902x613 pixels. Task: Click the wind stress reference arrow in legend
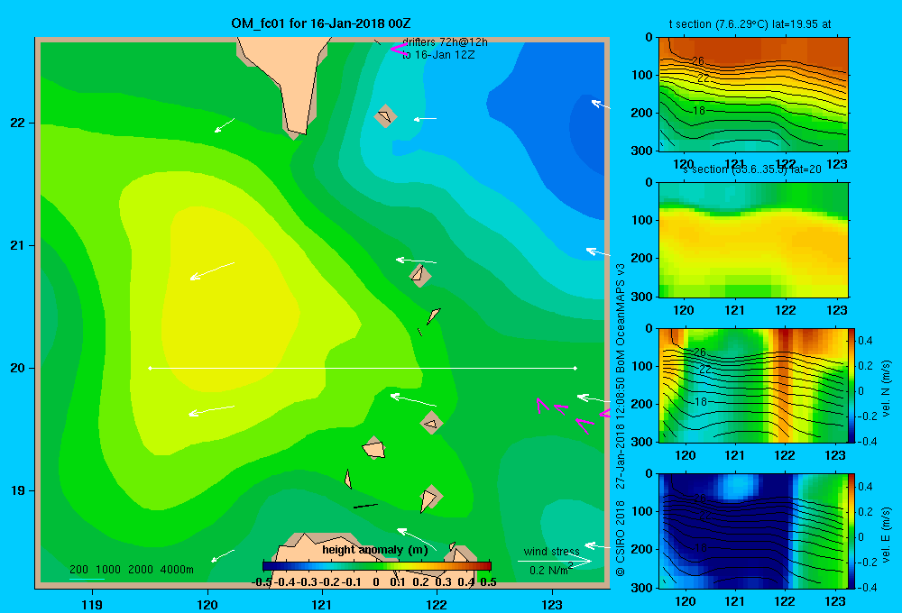(x=554, y=562)
